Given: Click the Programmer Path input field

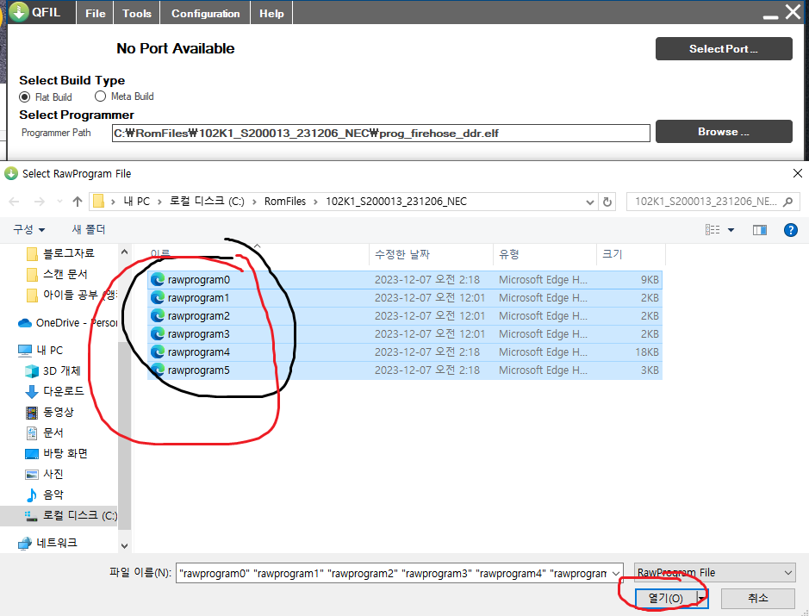Looking at the screenshot, I should click(381, 133).
